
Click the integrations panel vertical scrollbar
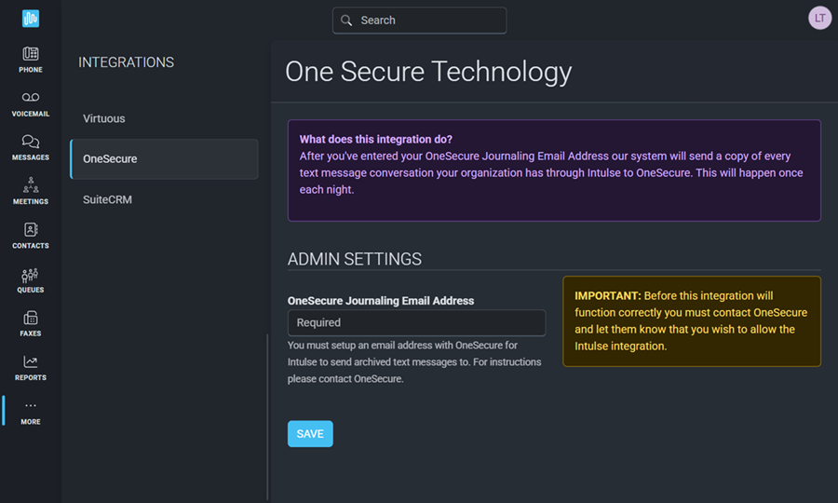pyautogui.click(x=267, y=417)
